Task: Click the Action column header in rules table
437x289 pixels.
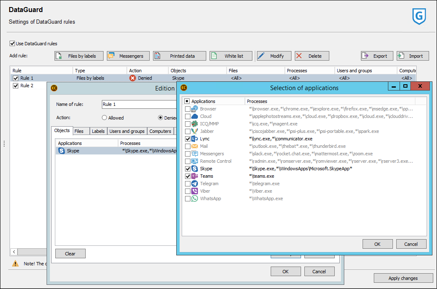Action: point(148,71)
